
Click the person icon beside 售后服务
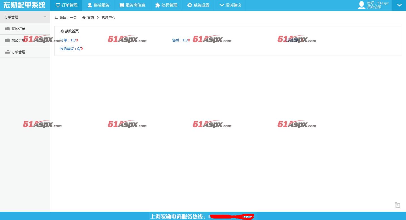(90, 5)
